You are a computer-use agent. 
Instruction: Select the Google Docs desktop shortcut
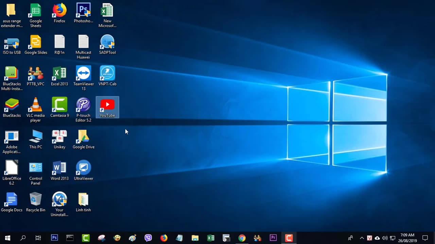[12, 203]
